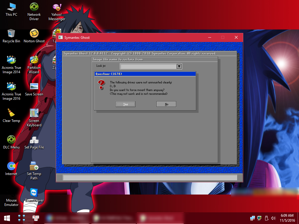
Task: Click the Question: (1678) dialog title bar
Action: tap(145, 74)
